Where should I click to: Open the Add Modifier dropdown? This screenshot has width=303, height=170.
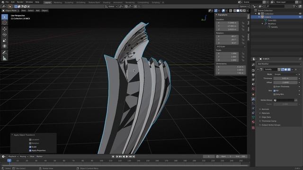tap(279, 64)
